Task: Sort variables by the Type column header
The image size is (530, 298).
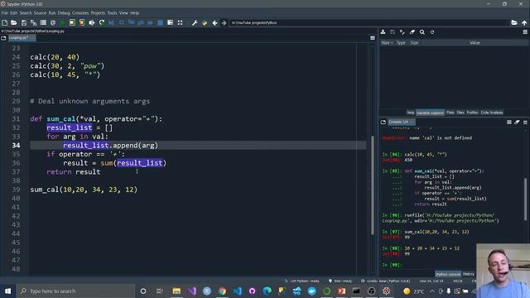Action: (x=401, y=43)
